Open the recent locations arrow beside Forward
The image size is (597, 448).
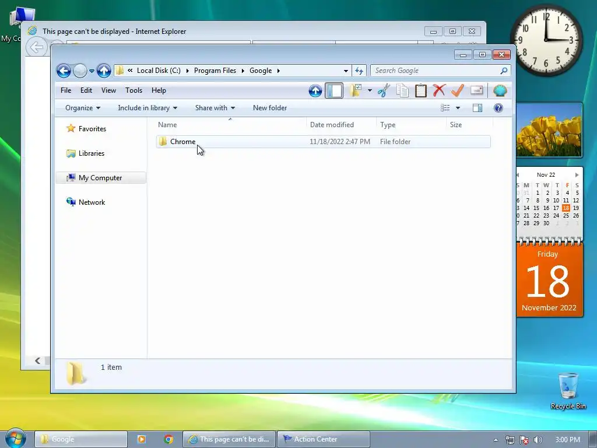pos(92,71)
